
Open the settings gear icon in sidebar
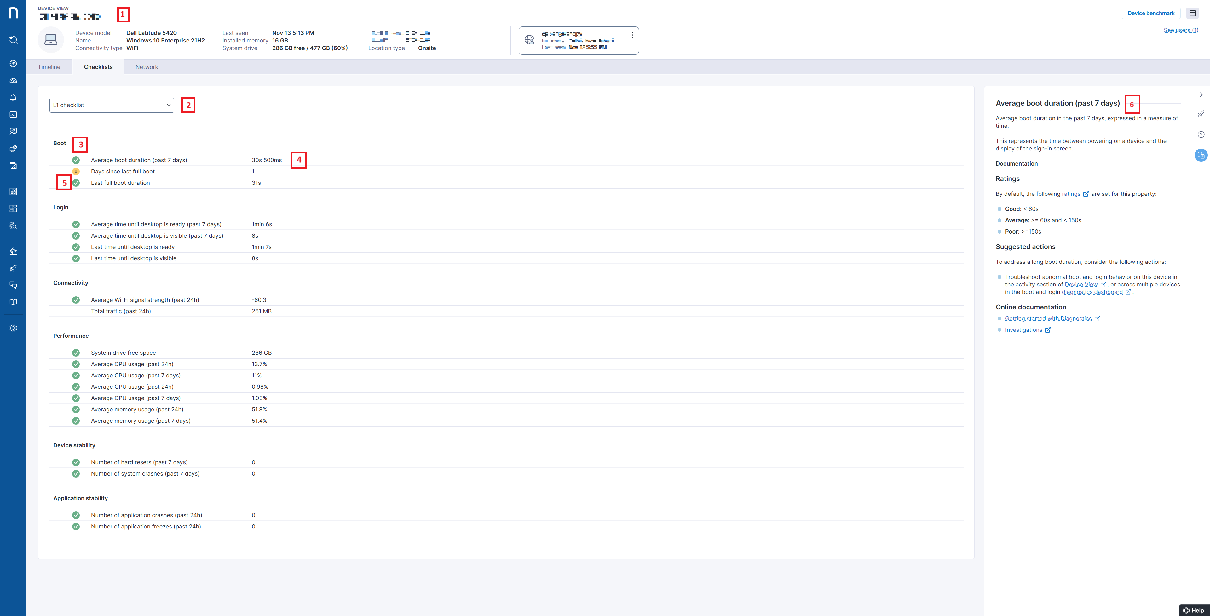[13, 328]
